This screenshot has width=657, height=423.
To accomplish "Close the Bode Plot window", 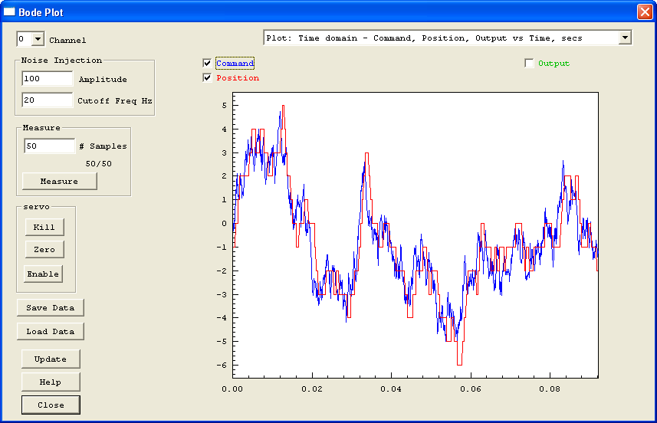I will pos(644,11).
